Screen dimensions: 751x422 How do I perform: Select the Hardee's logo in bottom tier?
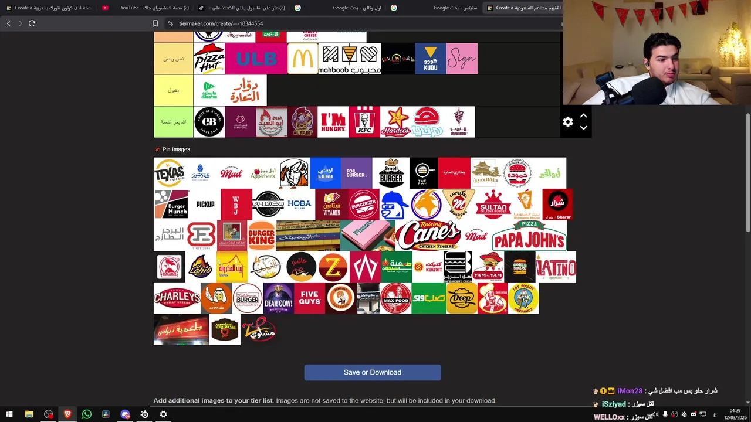point(395,122)
